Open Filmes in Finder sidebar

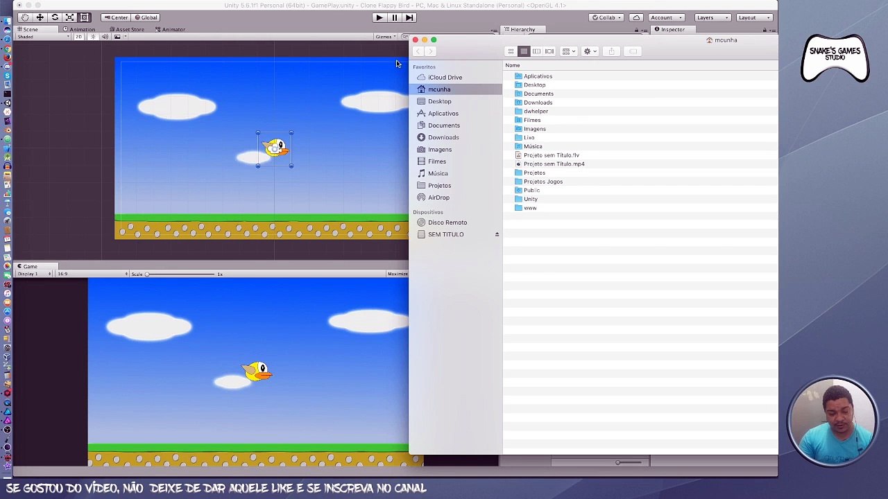point(456,161)
